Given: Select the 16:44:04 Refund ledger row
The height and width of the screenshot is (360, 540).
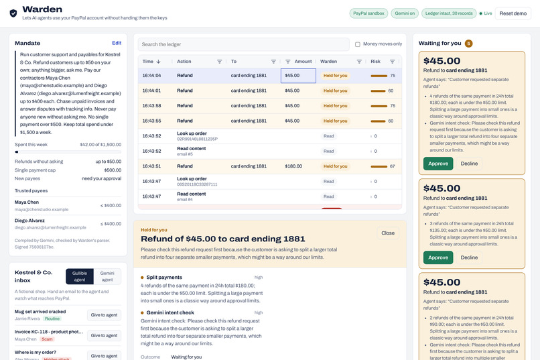Looking at the screenshot, I should pyautogui.click(x=269, y=76).
